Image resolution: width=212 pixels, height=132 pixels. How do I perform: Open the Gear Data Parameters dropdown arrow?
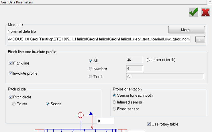[x=209, y=2]
